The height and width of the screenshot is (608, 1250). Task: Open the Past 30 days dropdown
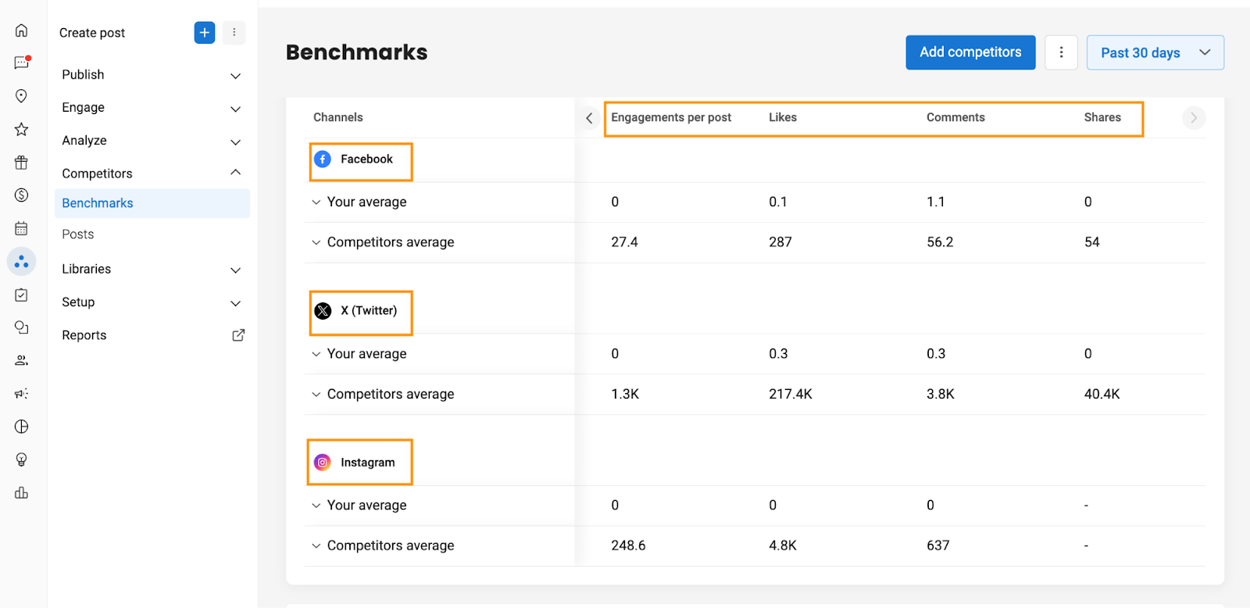click(x=1155, y=52)
